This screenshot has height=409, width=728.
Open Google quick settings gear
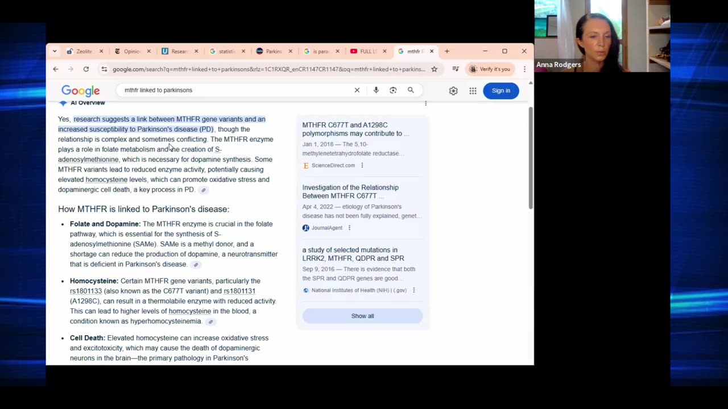(453, 91)
